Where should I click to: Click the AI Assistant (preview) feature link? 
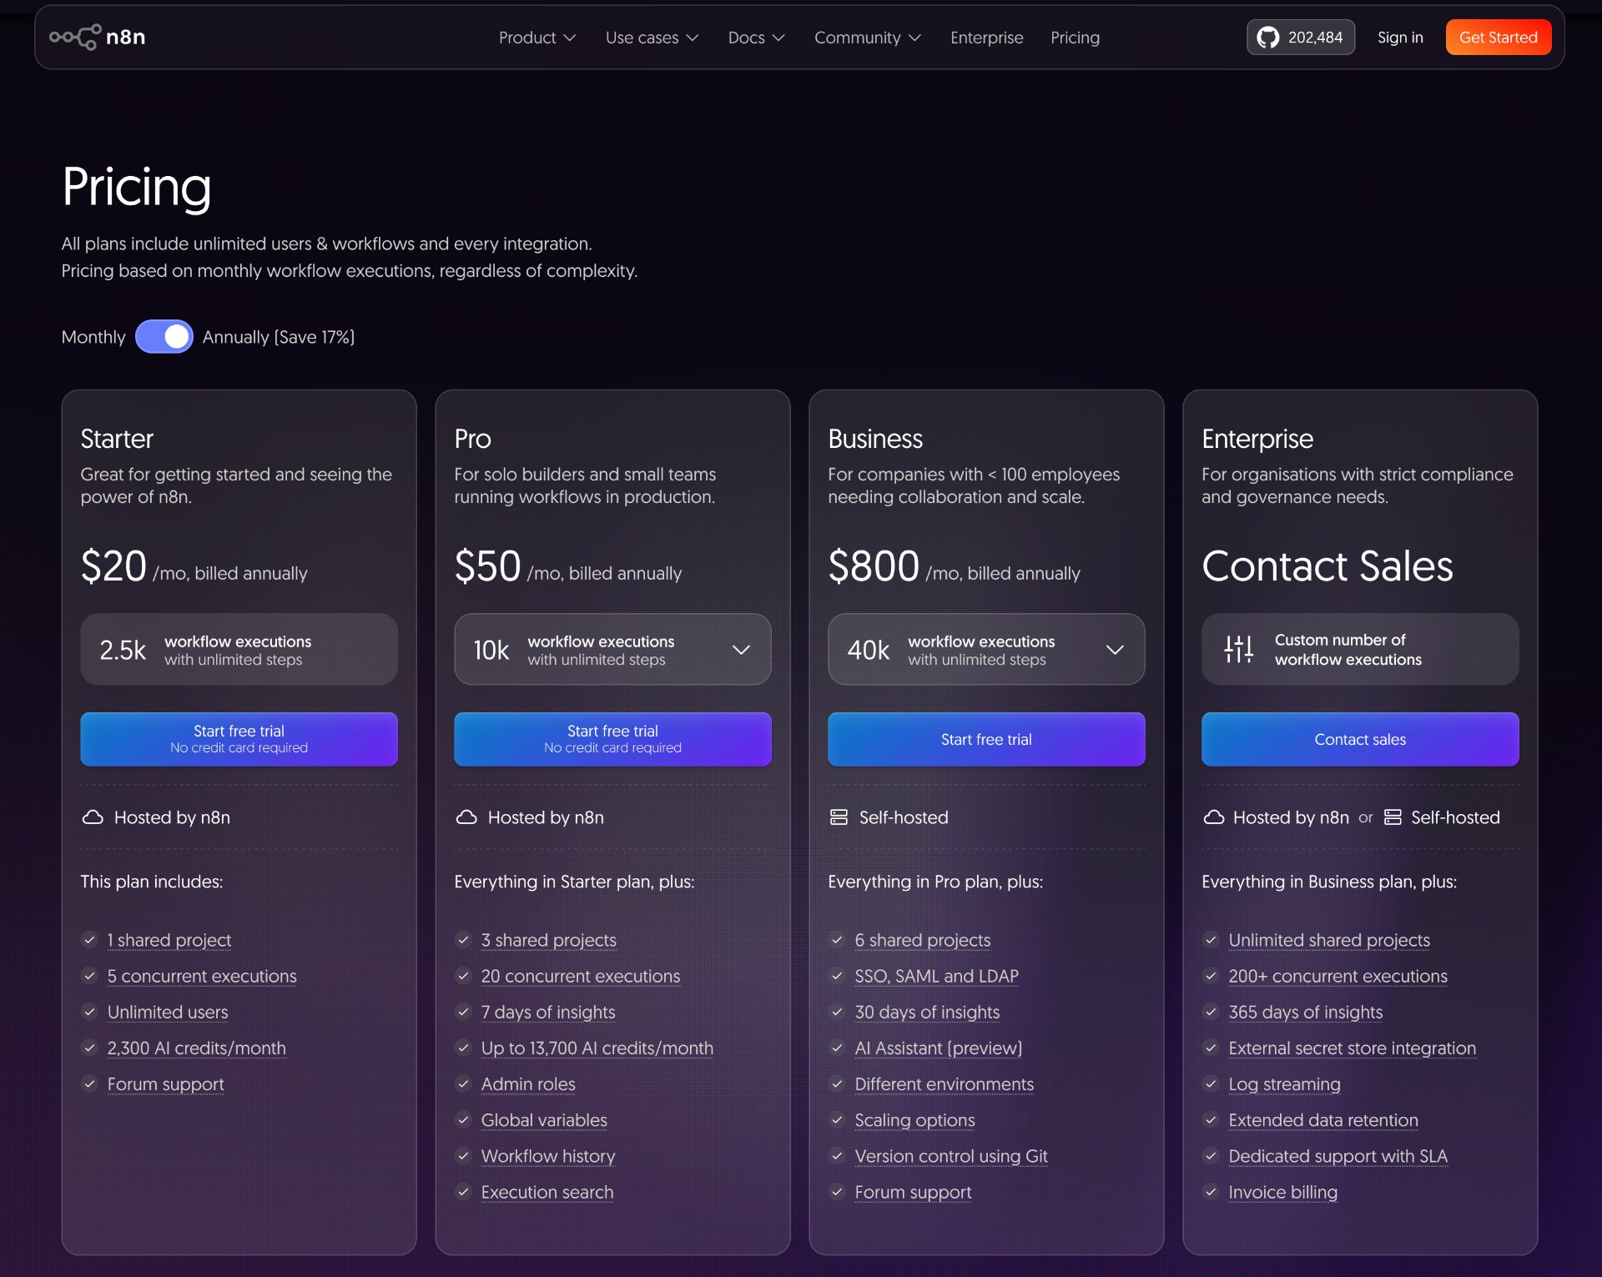pyautogui.click(x=939, y=1048)
